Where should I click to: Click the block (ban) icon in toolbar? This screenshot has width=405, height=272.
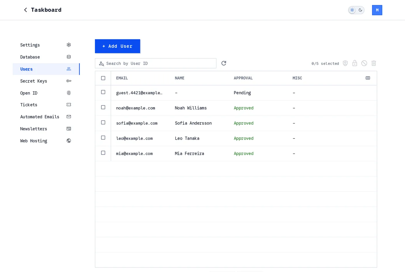pos(364,63)
